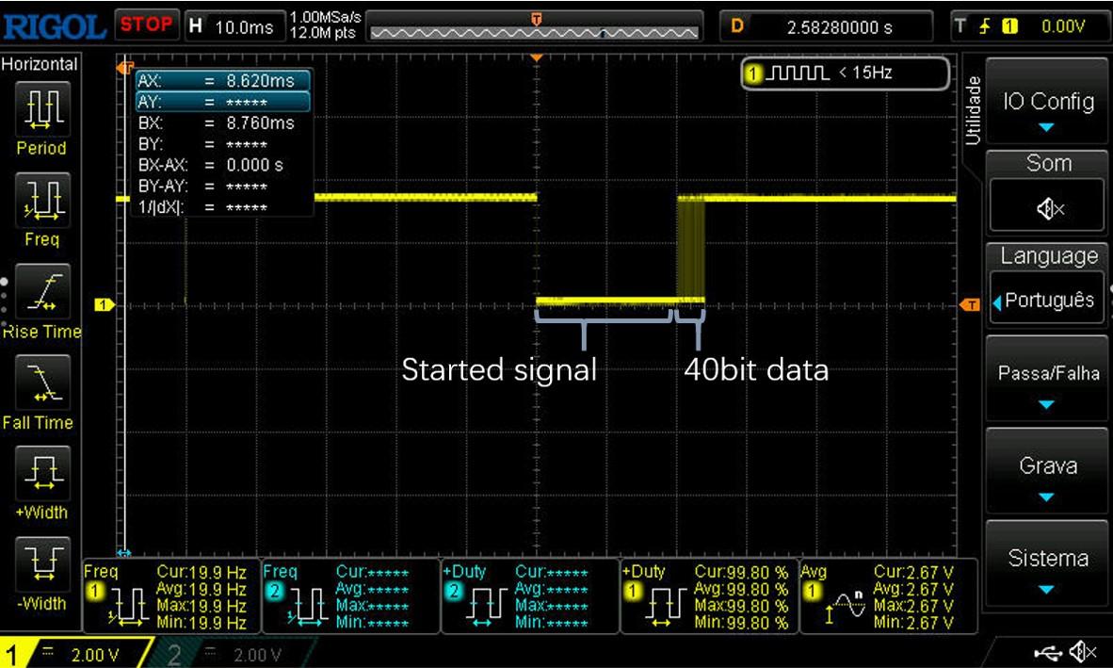Click the cursor marker at screen bottom left

click(x=124, y=552)
